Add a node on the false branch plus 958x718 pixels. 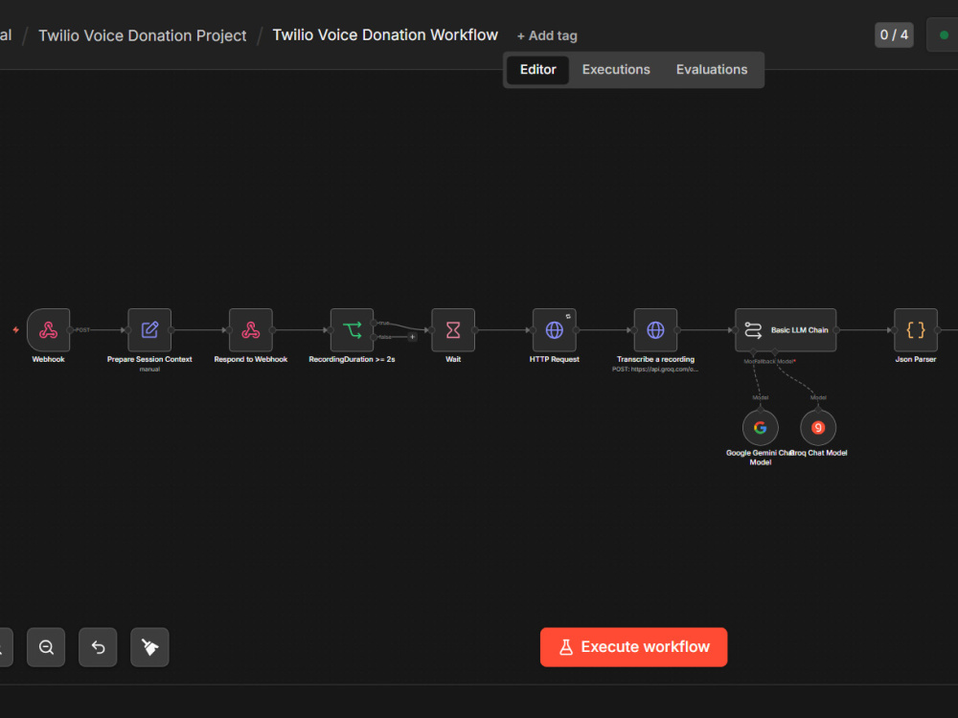[412, 337]
